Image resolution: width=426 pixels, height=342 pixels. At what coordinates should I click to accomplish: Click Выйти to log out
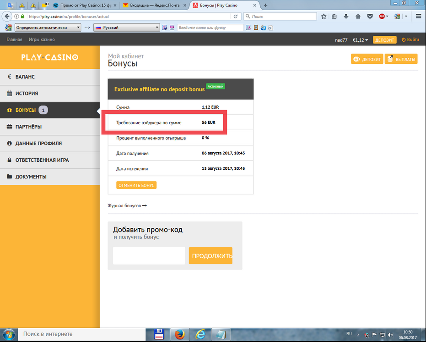point(410,39)
